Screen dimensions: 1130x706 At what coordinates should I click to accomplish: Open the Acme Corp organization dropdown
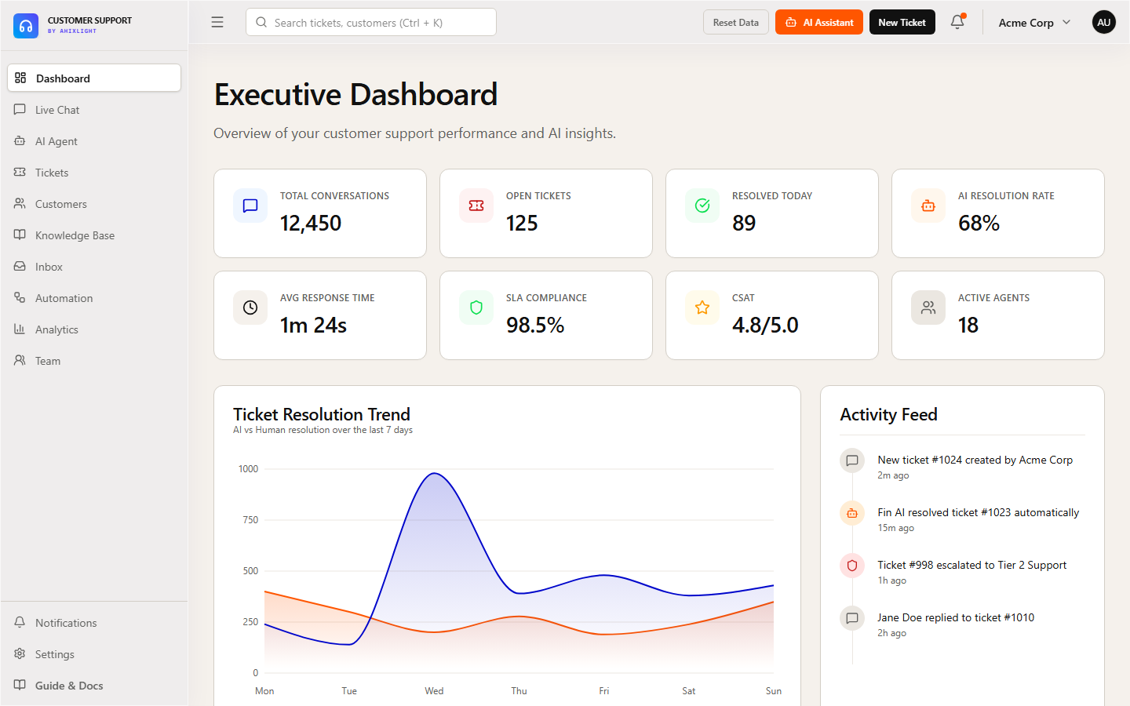click(1034, 23)
